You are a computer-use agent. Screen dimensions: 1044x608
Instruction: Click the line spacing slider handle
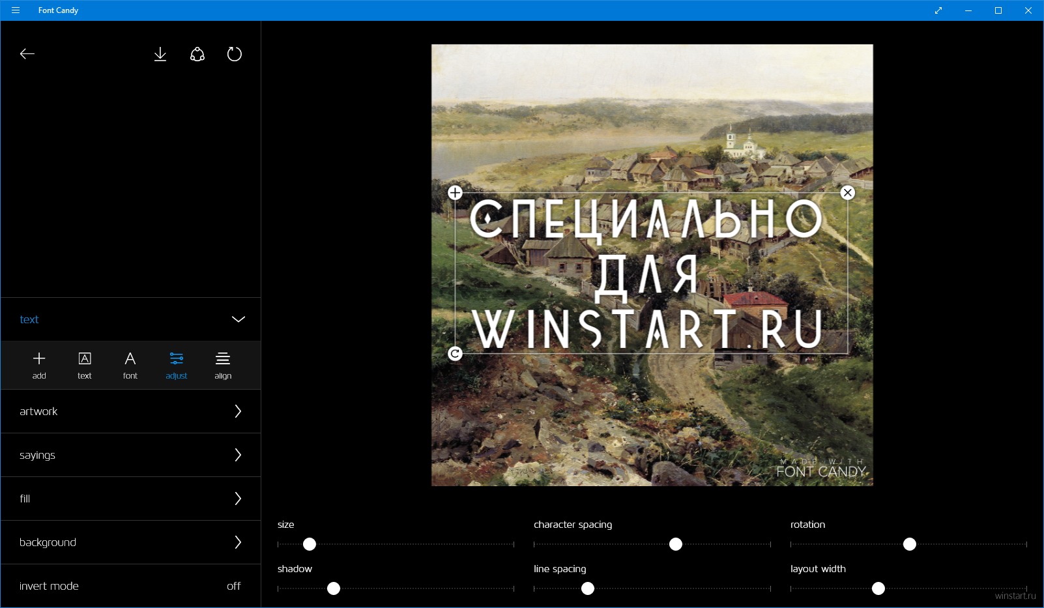[588, 588]
